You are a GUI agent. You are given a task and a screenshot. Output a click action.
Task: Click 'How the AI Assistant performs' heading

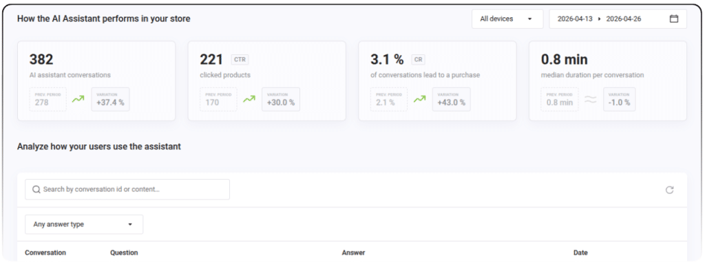click(x=103, y=19)
